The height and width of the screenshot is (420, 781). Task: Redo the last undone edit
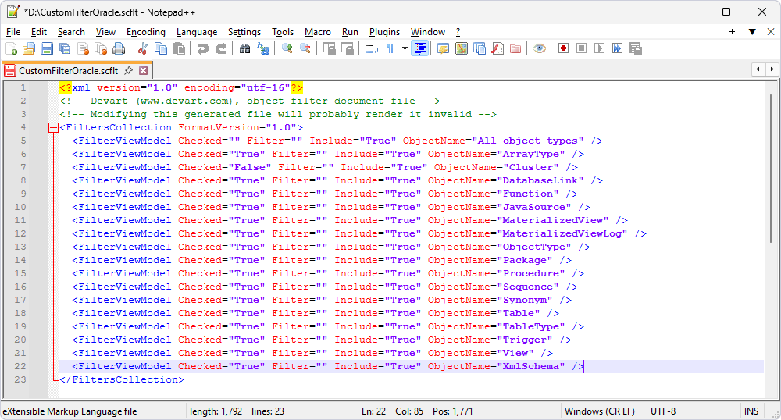[x=221, y=48]
